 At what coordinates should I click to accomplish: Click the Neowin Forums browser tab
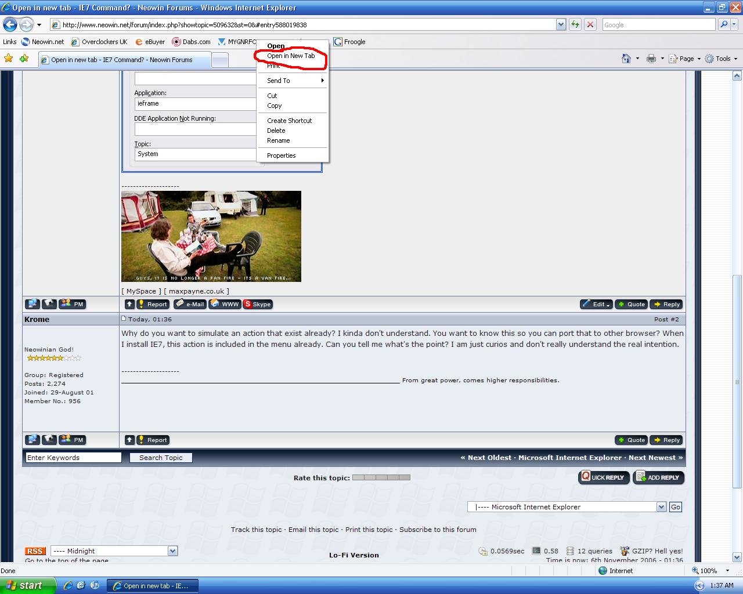click(x=124, y=60)
